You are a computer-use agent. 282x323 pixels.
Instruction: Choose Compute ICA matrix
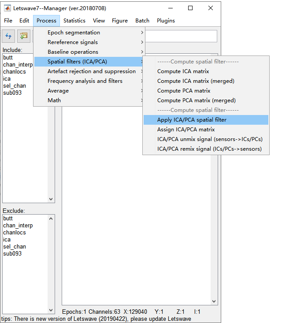pos(206,71)
